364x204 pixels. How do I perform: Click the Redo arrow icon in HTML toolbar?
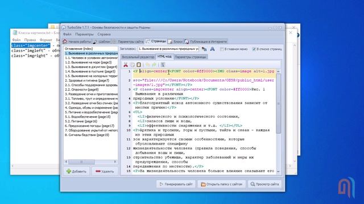pyautogui.click(x=154, y=65)
